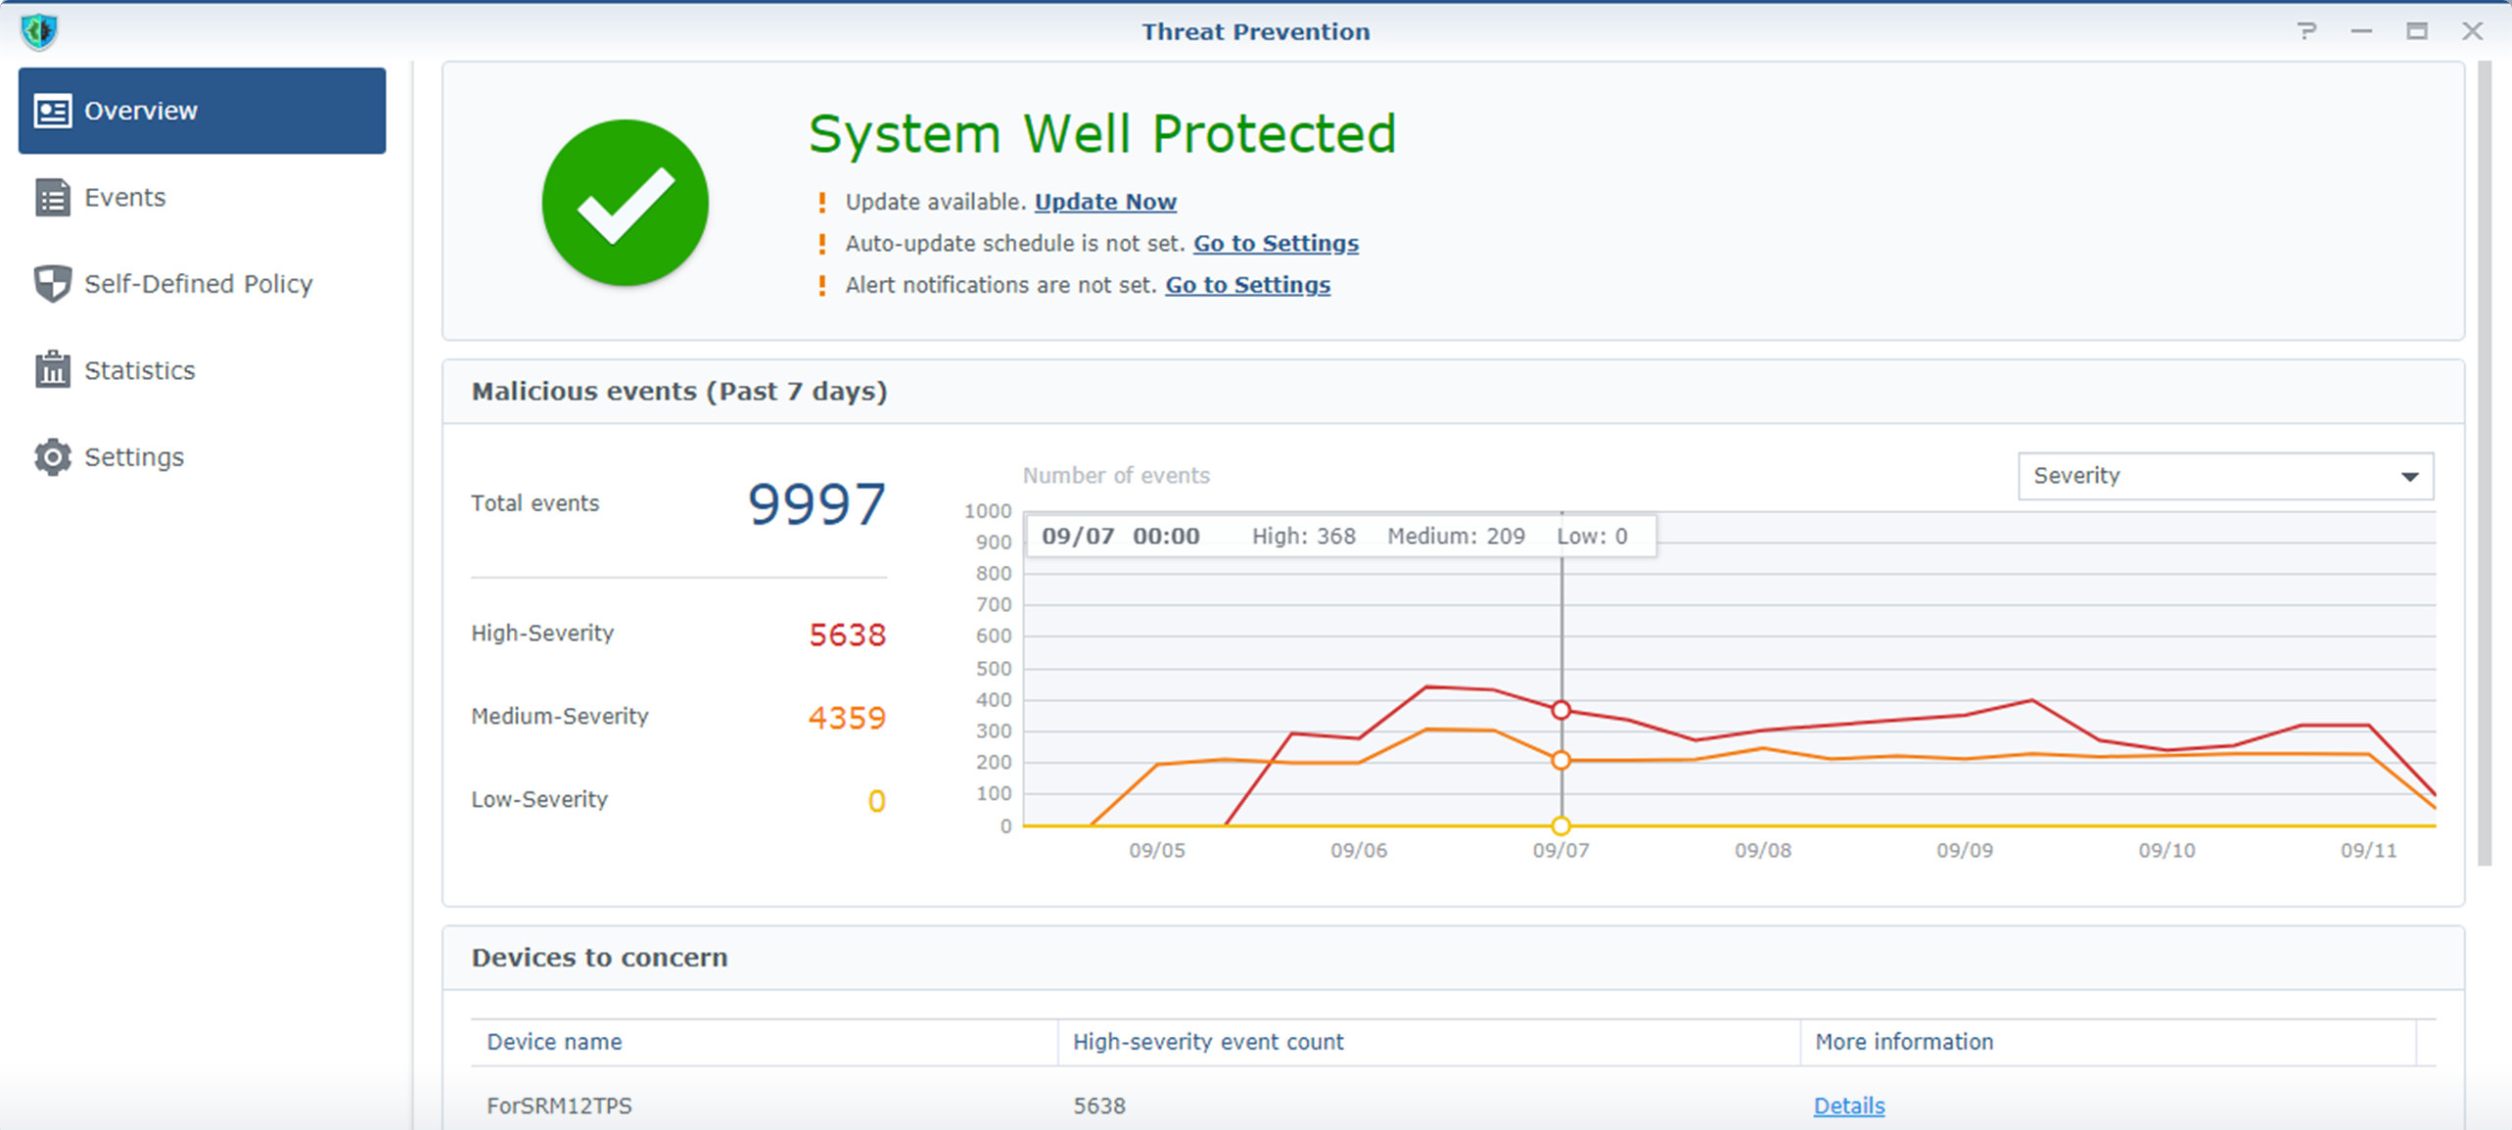
Task: Click the Settings gear icon in sidebar
Action: pyautogui.click(x=52, y=456)
